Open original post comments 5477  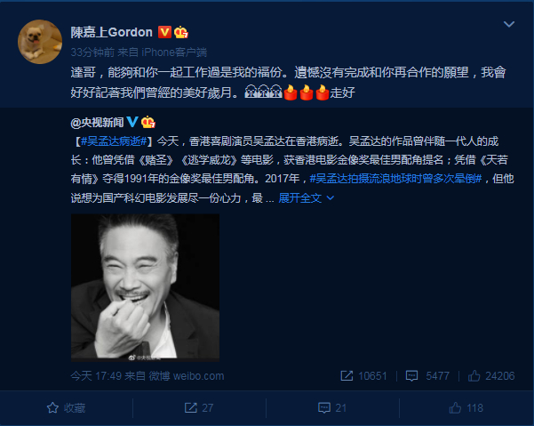pyautogui.click(x=427, y=376)
